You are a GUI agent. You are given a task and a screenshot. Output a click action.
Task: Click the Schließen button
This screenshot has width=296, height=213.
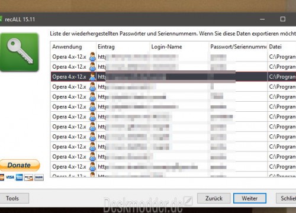(286, 198)
